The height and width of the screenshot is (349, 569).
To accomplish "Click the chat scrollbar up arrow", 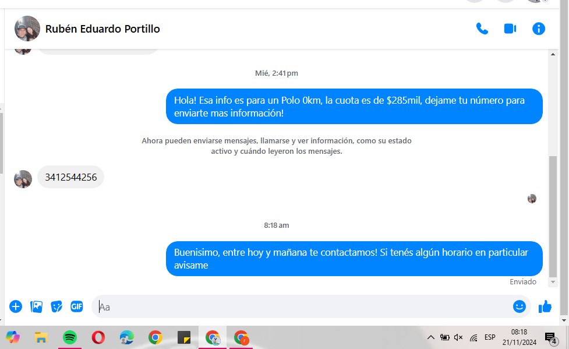I will coord(553,54).
